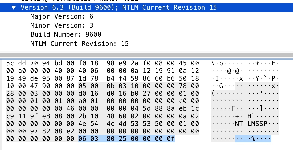The width and height of the screenshot is (293, 150).
Task: Click the highlighted hex byte 0f
Action: tap(171, 139)
